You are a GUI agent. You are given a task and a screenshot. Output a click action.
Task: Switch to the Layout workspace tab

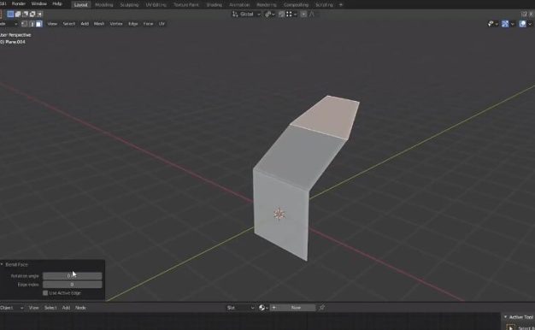81,4
